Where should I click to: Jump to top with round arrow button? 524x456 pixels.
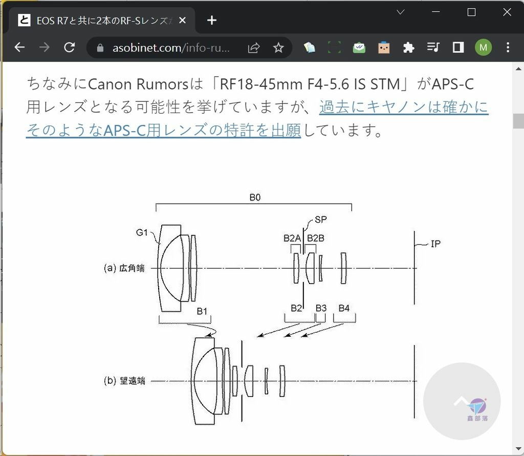coord(462,401)
